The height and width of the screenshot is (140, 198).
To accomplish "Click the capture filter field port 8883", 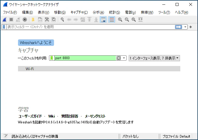I will [x=85, y=58].
